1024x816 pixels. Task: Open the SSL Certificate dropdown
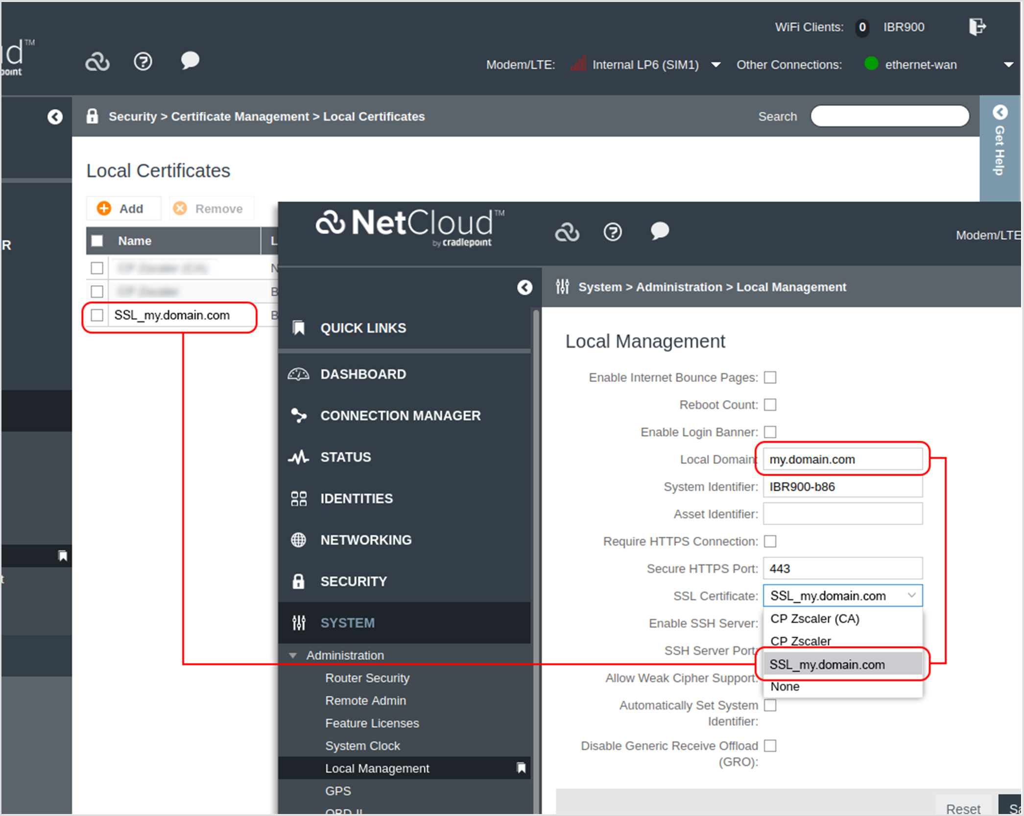[843, 596]
